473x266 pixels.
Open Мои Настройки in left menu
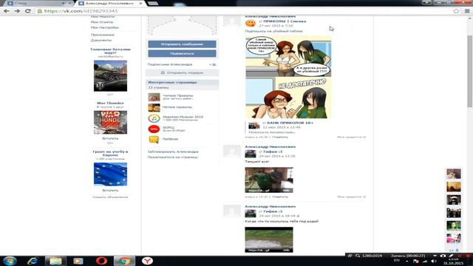coord(105,27)
